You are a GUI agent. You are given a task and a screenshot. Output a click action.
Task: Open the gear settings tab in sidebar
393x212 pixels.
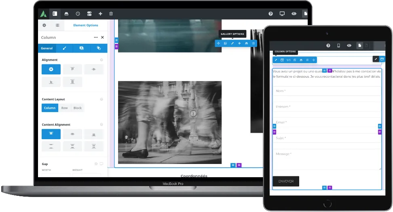(44, 25)
